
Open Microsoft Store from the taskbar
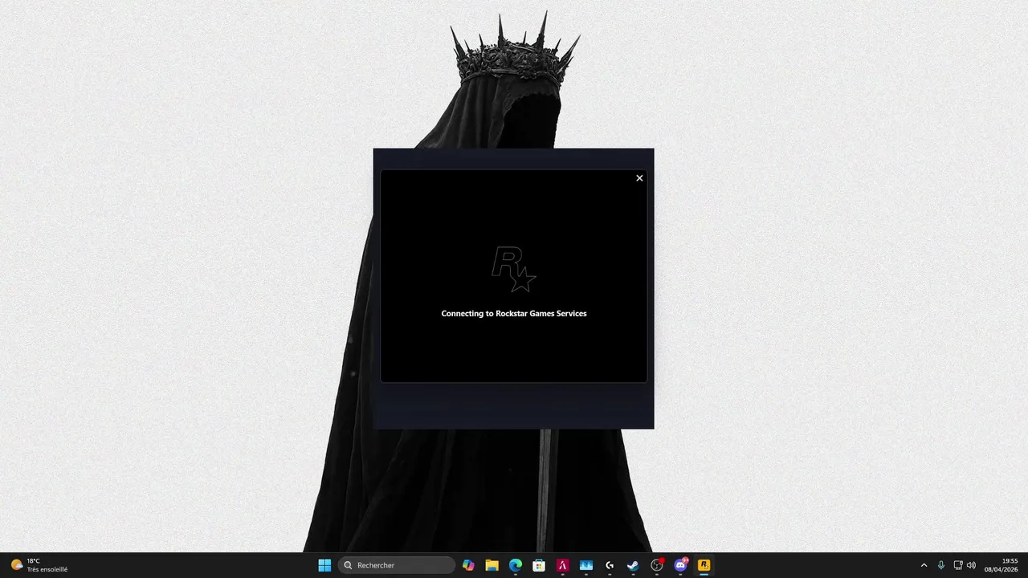click(x=539, y=565)
